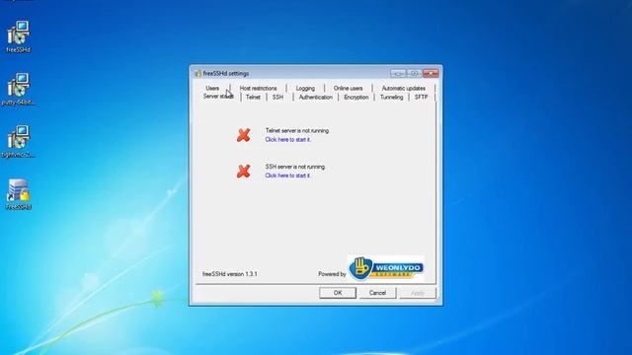Switch to the Users tab
The height and width of the screenshot is (355, 632).
pyautogui.click(x=212, y=88)
